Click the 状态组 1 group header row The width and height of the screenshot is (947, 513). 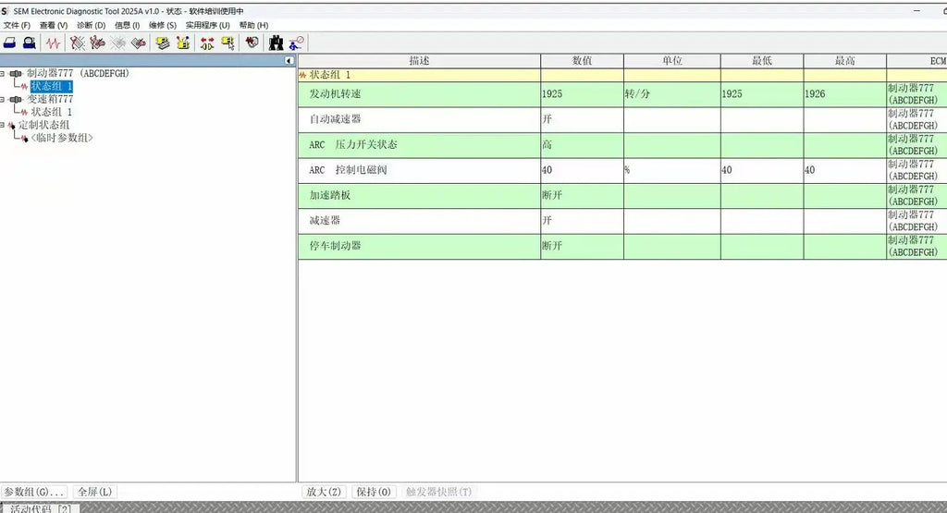point(622,75)
